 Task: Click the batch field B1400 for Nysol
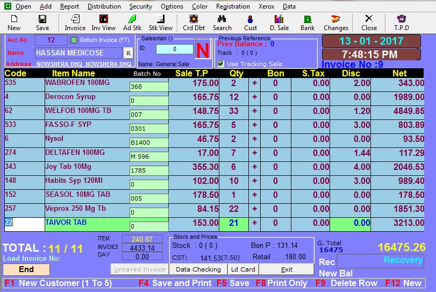click(x=149, y=143)
